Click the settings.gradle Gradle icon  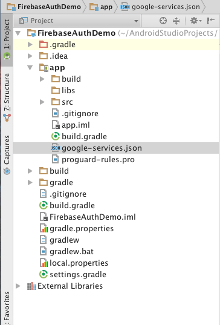pyautogui.click(x=44, y=274)
